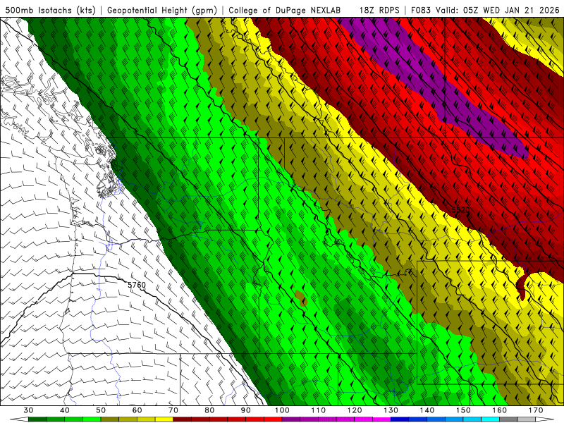Click the colorbar label 60
This screenshot has height=423, width=564.
coord(137,410)
